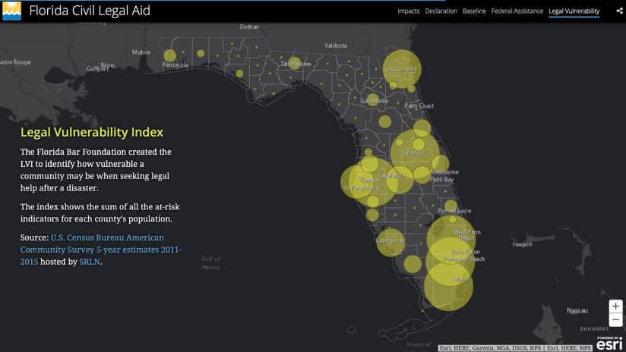Click the Esri logo
626x352 pixels.
point(609,343)
